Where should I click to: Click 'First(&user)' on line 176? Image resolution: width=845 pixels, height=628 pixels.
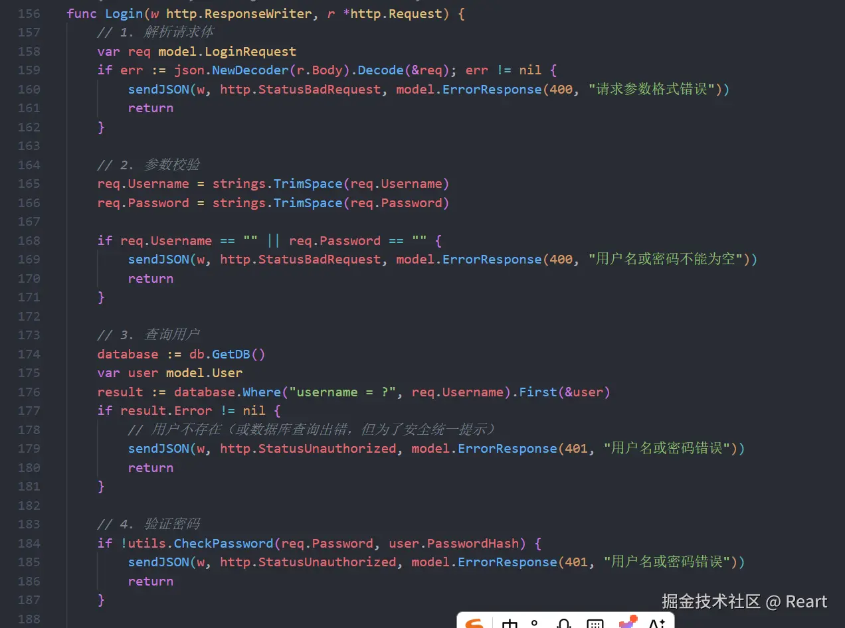(565, 392)
